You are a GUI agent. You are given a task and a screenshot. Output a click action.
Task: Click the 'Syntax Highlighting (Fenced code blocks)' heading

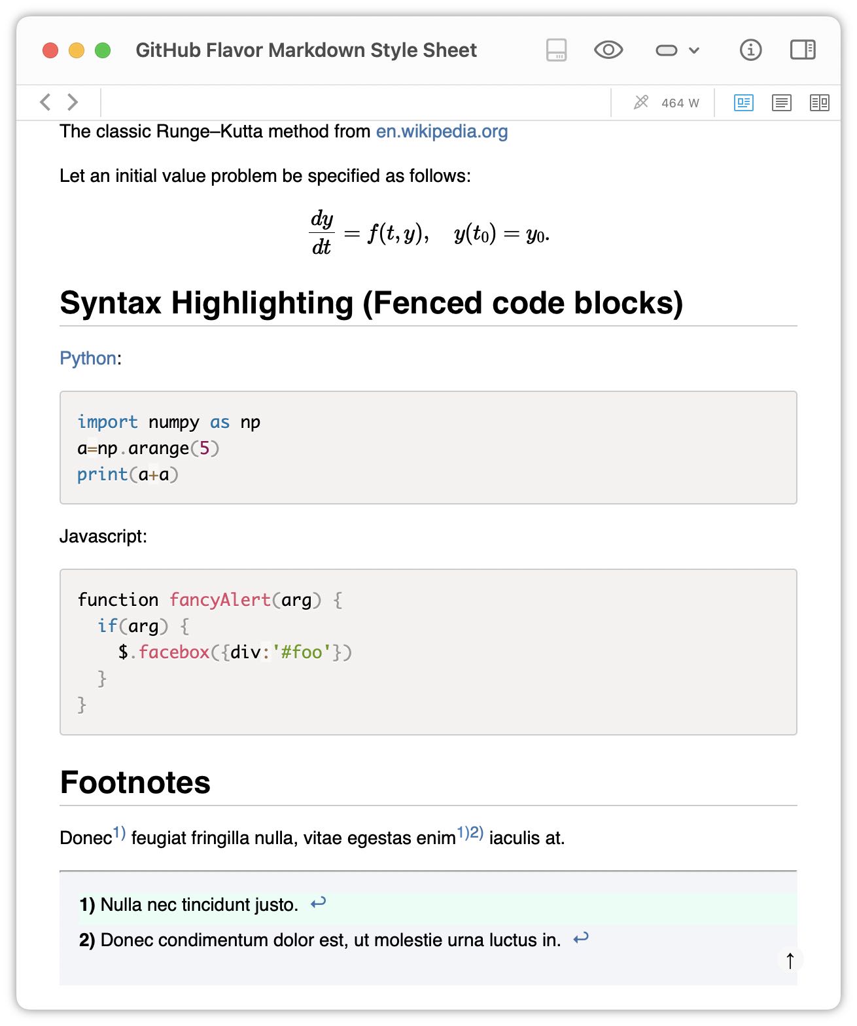point(371,303)
